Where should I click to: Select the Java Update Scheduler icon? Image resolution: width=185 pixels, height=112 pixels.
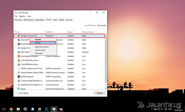pos(19,56)
